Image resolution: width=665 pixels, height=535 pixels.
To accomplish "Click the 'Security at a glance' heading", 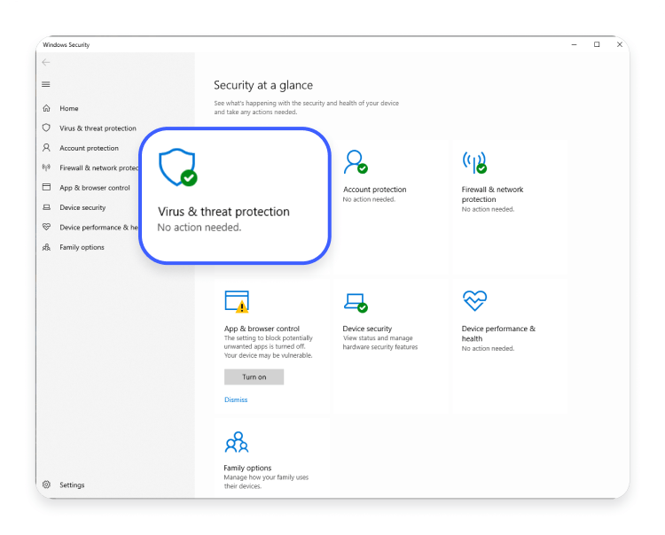I will [x=263, y=85].
